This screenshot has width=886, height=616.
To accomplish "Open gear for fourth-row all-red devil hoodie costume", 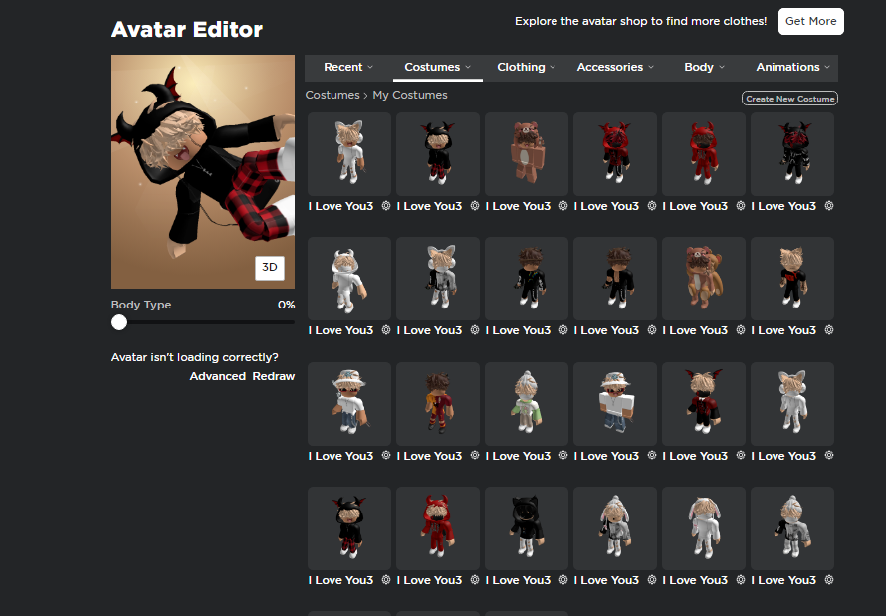I will coord(475,580).
